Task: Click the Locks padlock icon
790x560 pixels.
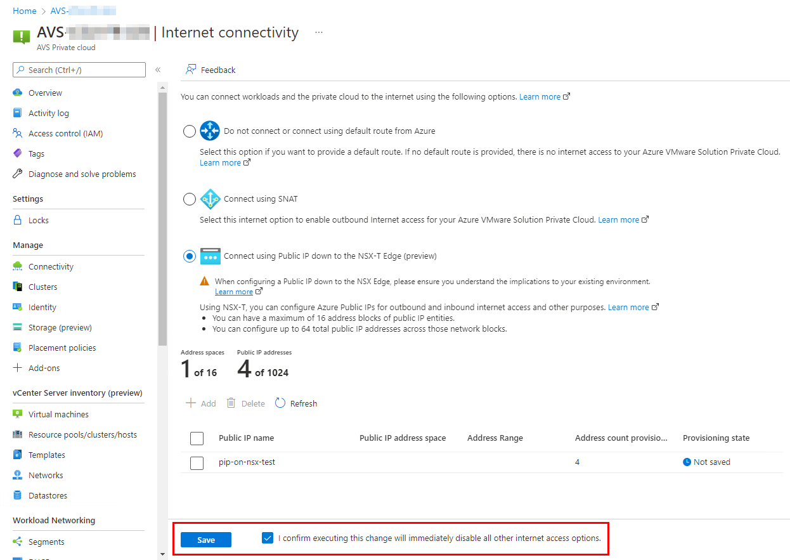Action: tap(18, 220)
